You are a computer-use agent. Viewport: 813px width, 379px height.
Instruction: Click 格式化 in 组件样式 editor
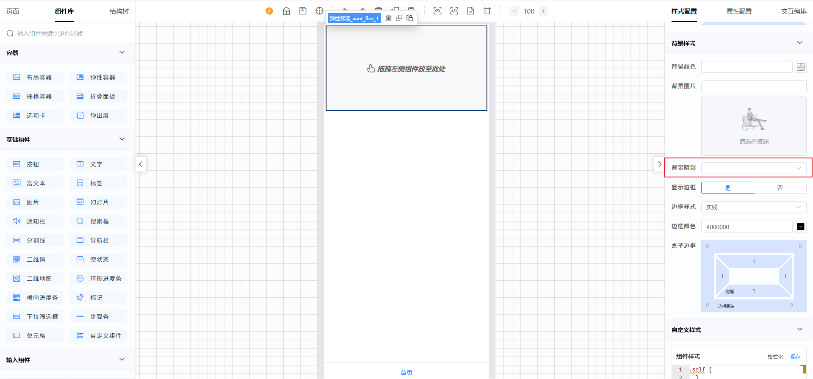[775, 357]
